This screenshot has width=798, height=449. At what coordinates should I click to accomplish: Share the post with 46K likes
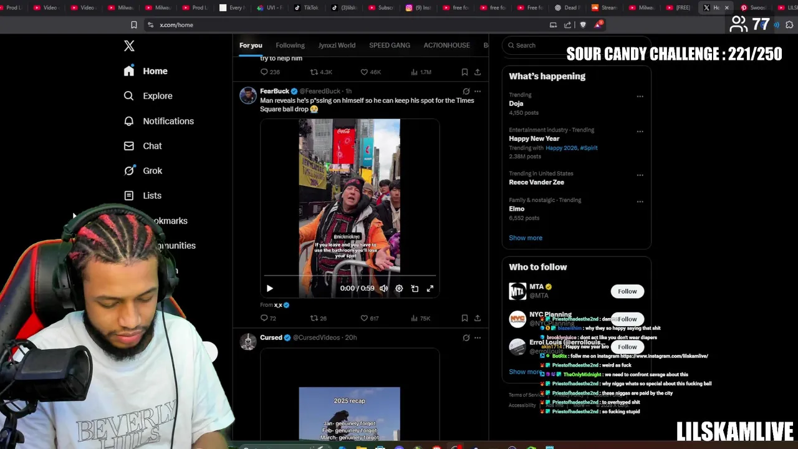pyautogui.click(x=478, y=72)
